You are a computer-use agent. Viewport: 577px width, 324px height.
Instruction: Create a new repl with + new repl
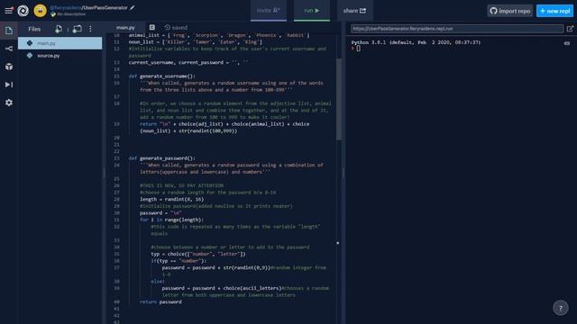(x=554, y=11)
